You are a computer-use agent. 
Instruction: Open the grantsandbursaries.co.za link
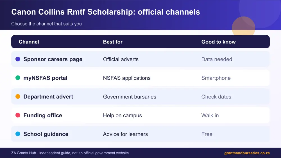[x=247, y=153]
